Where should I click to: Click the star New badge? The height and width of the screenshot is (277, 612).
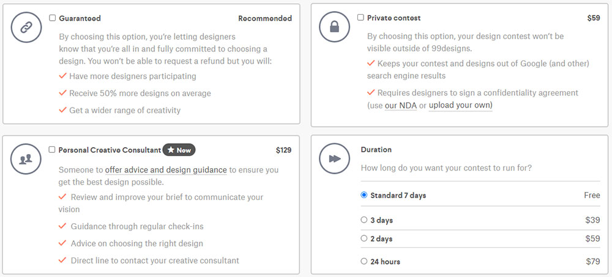click(x=179, y=150)
